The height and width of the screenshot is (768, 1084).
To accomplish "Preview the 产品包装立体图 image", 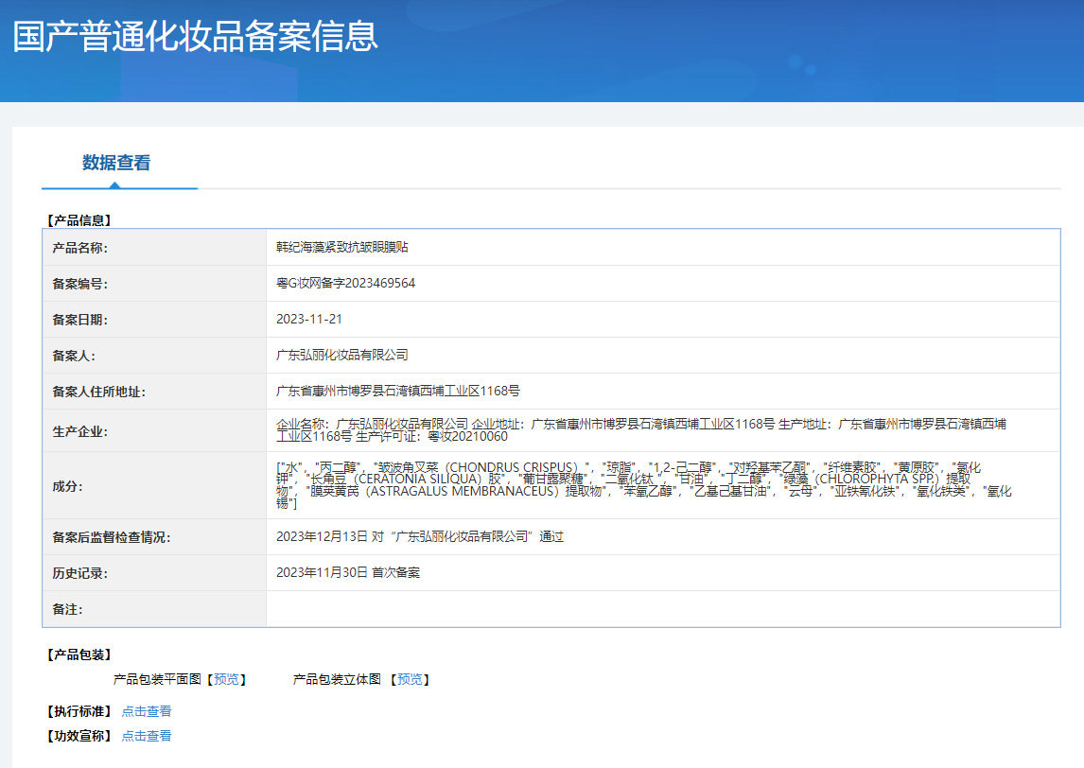I will point(410,679).
